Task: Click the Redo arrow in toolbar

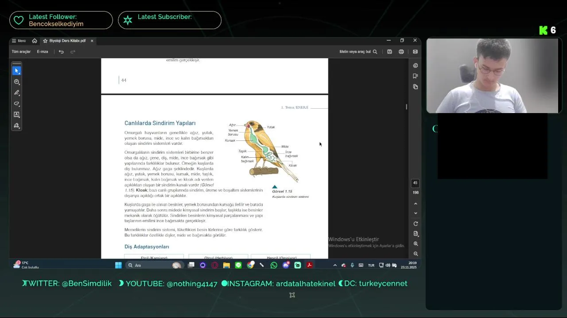Action: pos(73,52)
